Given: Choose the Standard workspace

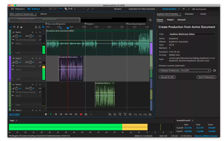Looking at the screenshot, I should pyautogui.click(x=117, y=9).
